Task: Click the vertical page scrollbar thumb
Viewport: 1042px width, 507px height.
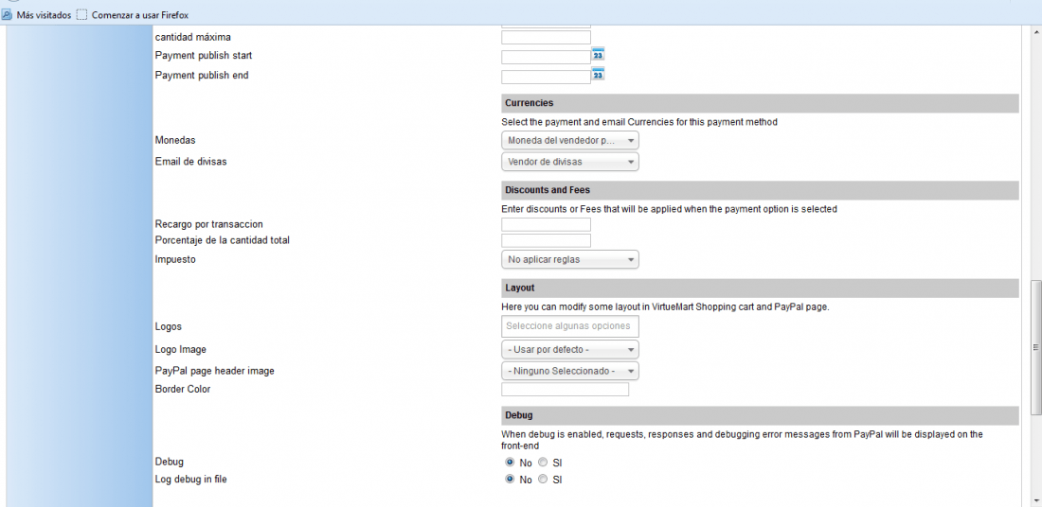Action: tap(1035, 347)
